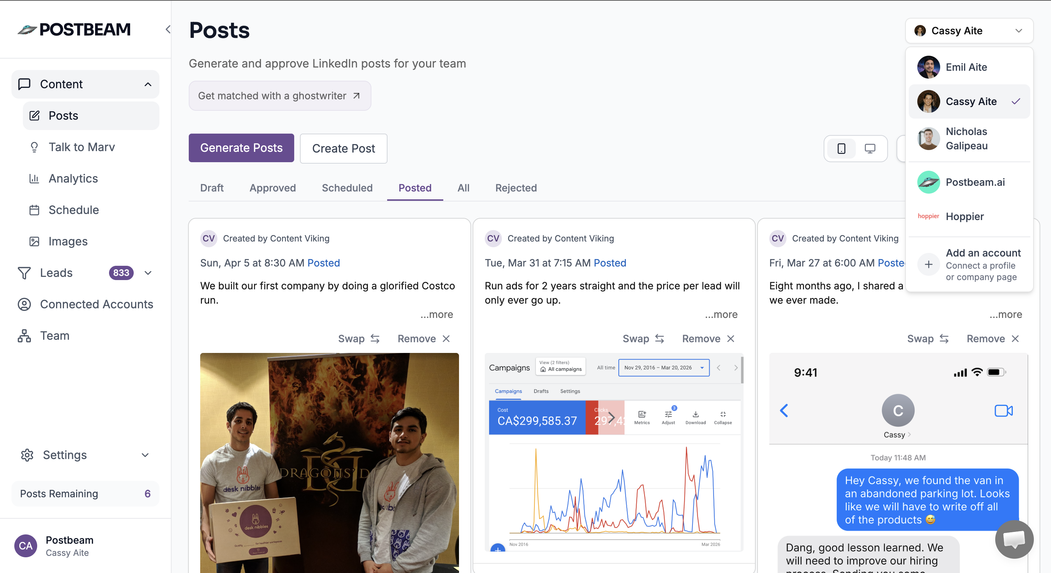Click the Postbeam logo
The height and width of the screenshot is (573, 1051).
[74, 29]
